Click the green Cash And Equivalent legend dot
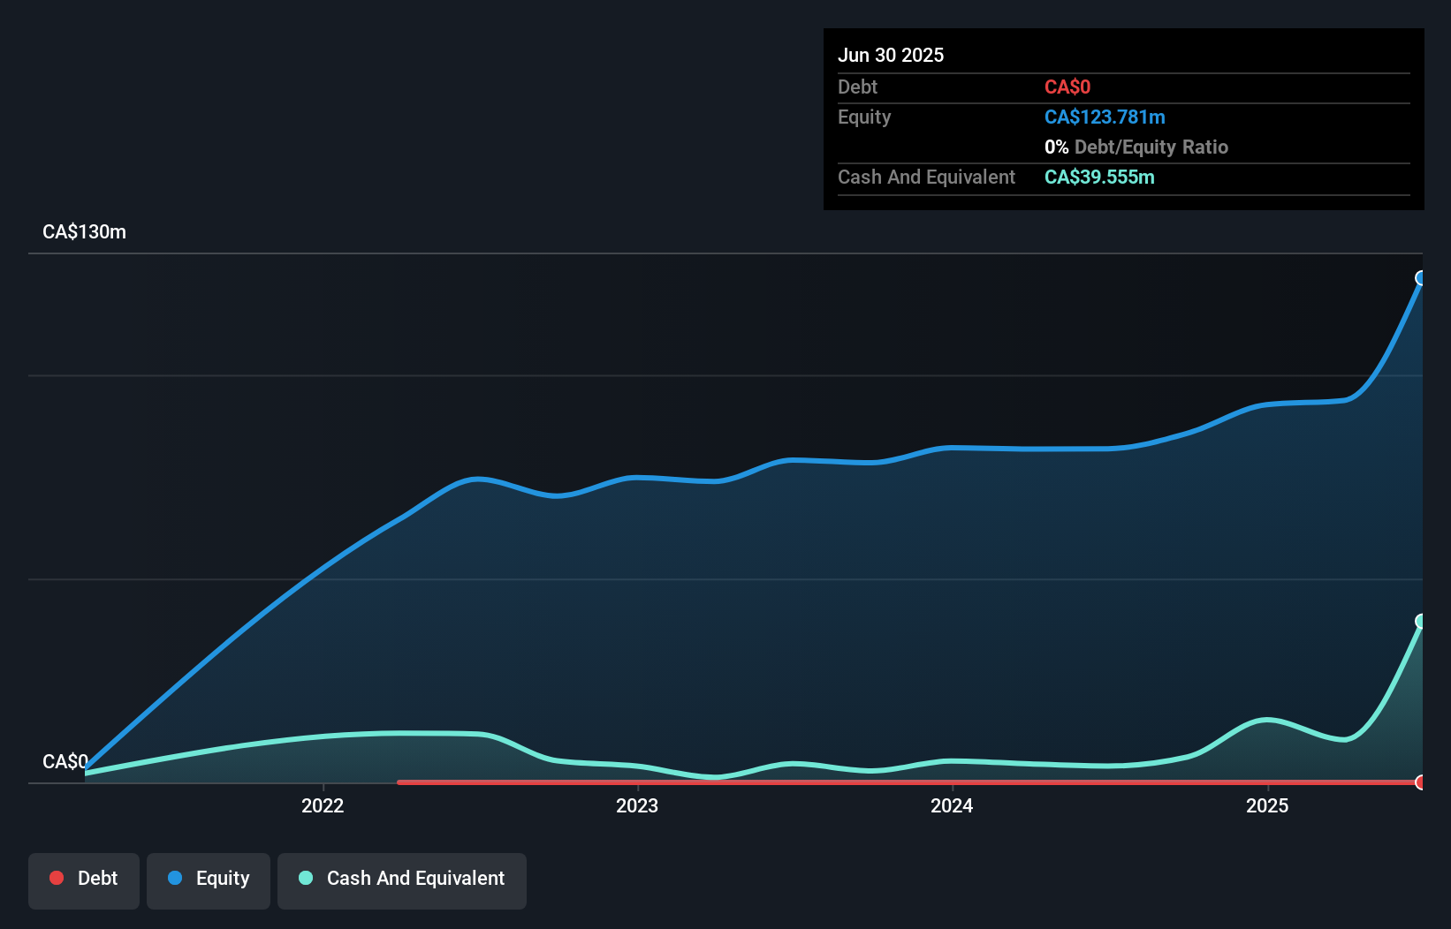1451x929 pixels. click(305, 878)
